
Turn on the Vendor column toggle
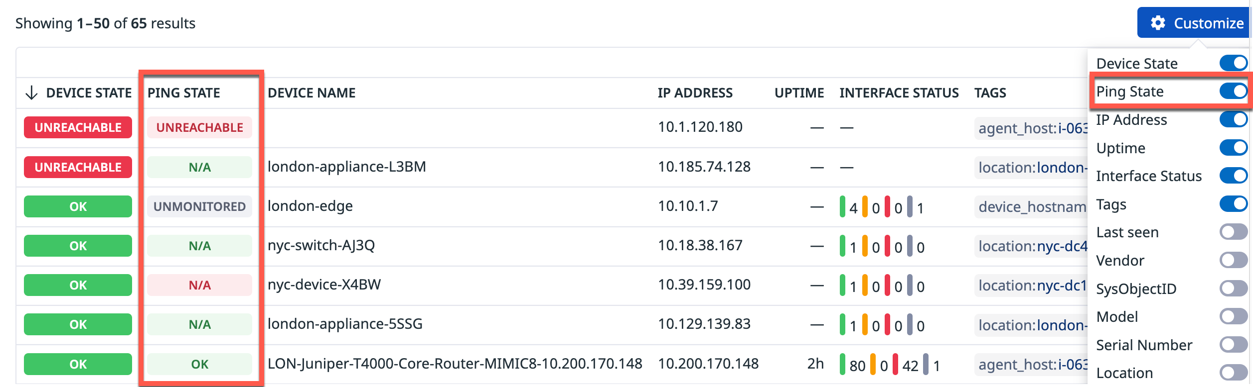click(x=1233, y=260)
